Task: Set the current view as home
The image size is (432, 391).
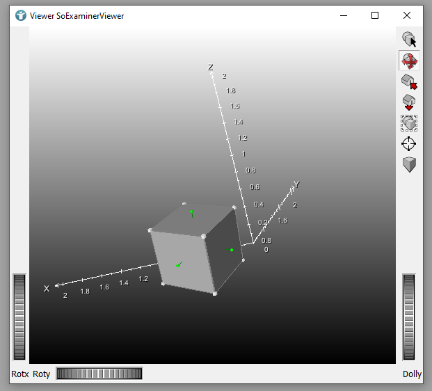Action: coord(409,102)
